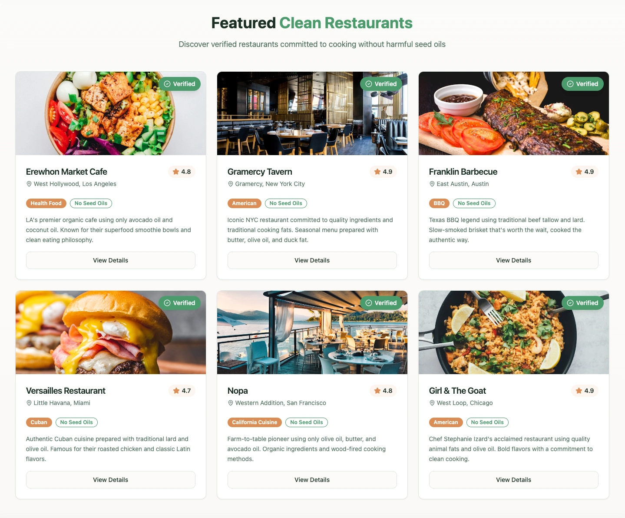This screenshot has height=518, width=625.
Task: Select the BBQ cuisine tag
Action: (x=439, y=203)
